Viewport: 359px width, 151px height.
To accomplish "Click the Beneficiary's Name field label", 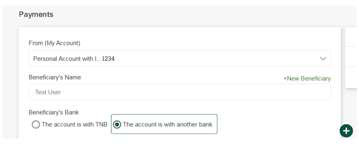I will (55, 77).
